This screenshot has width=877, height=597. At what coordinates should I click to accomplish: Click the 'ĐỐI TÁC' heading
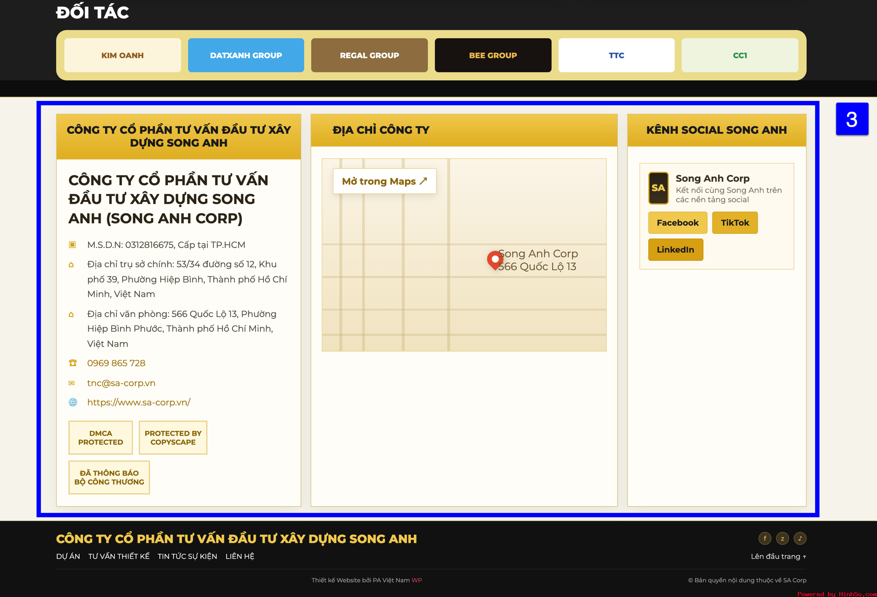(93, 12)
